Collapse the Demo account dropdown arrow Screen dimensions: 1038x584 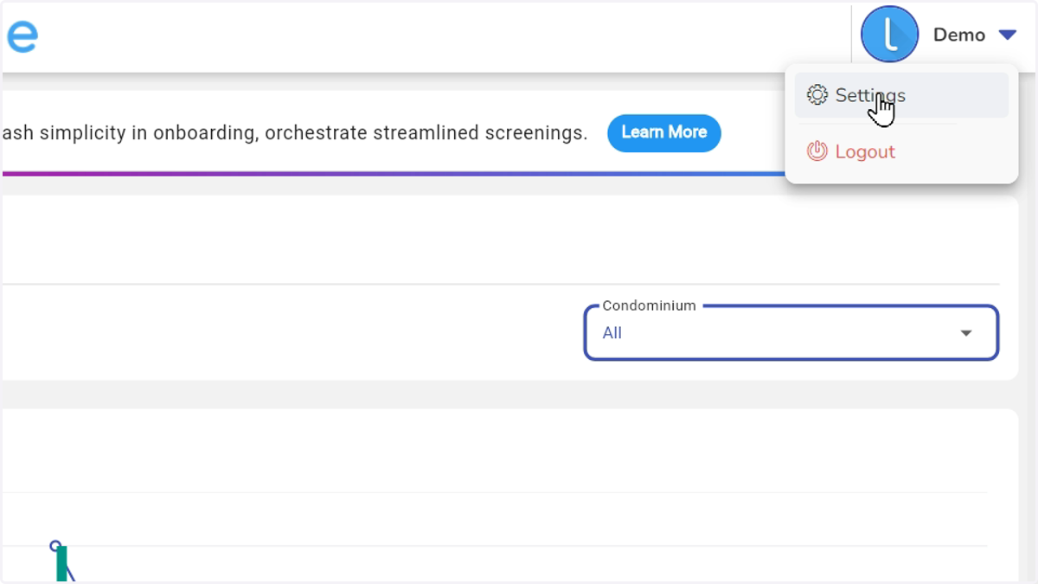[x=1007, y=35]
